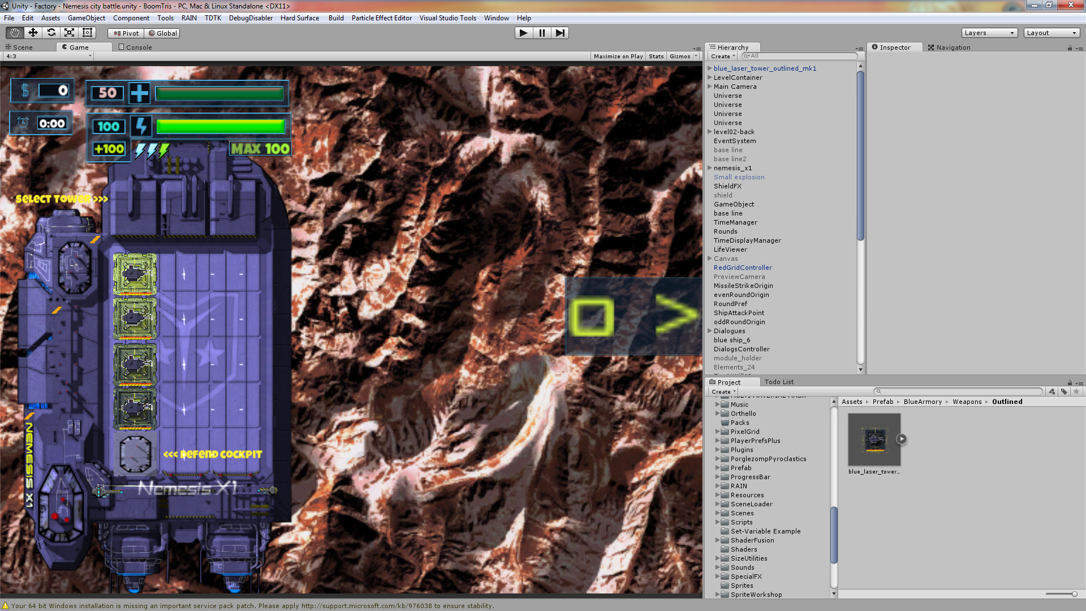Click BlueArmory in the breadcrumb path
1086x611 pixels.
pyautogui.click(x=923, y=402)
